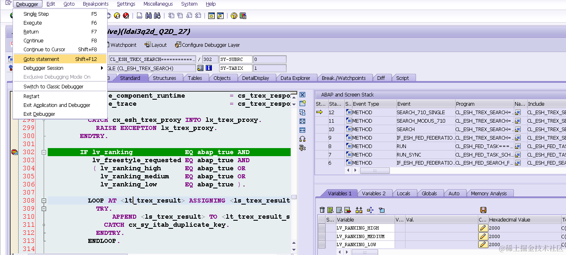Click the delete trash icon in Variables toolbar
Image resolution: width=566 pixels, height=255 pixels.
click(322, 210)
